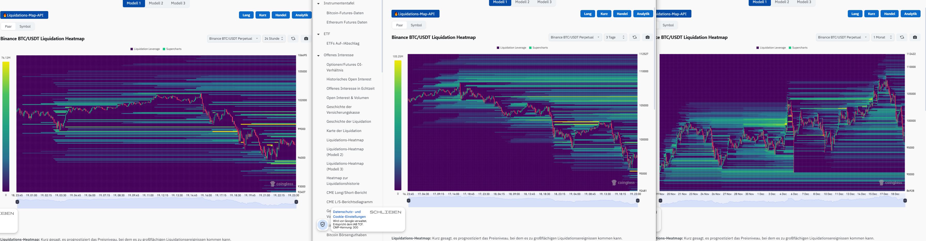Close the cookie settings popup via SCHLIEßEN
The height and width of the screenshot is (241, 926).
click(385, 212)
